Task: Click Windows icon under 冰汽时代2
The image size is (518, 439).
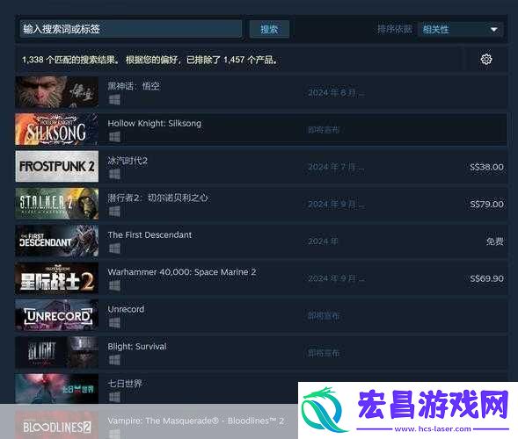Action: [114, 174]
